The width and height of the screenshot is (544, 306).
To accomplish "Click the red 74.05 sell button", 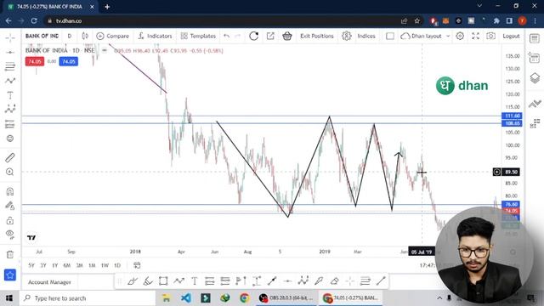I will [x=34, y=61].
